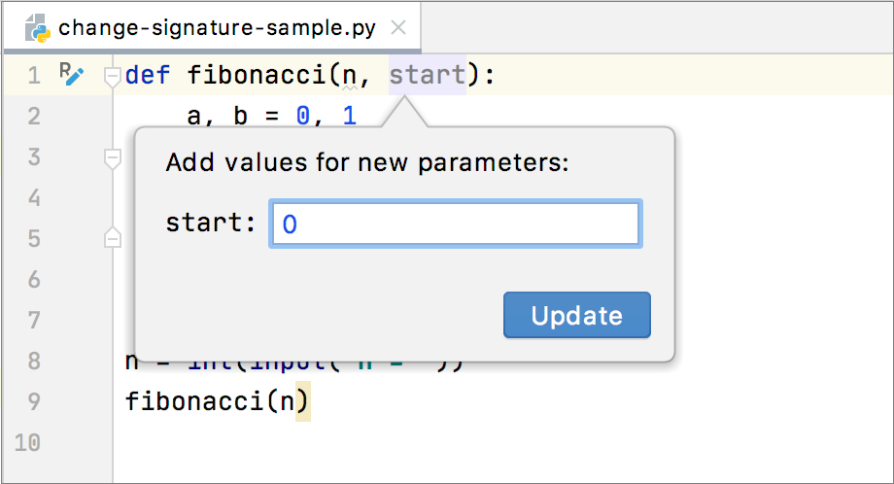The height and width of the screenshot is (484, 894).
Task: Click the blue 0 literal on line 2
Action: (303, 117)
